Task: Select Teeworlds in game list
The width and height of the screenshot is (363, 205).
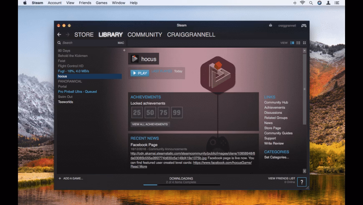Action: [66, 102]
